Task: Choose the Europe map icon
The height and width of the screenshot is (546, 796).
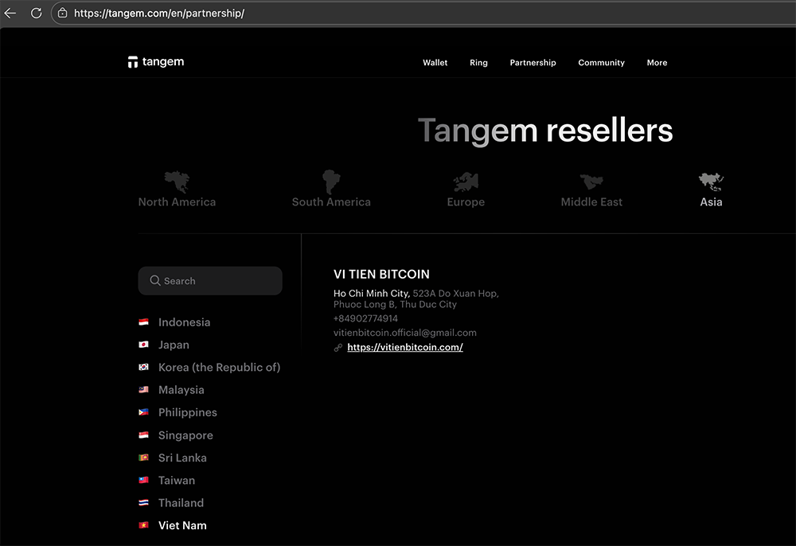Action: pos(466,181)
